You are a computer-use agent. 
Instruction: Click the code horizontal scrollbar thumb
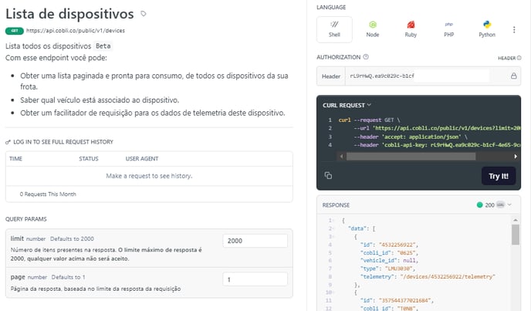tap(411, 156)
